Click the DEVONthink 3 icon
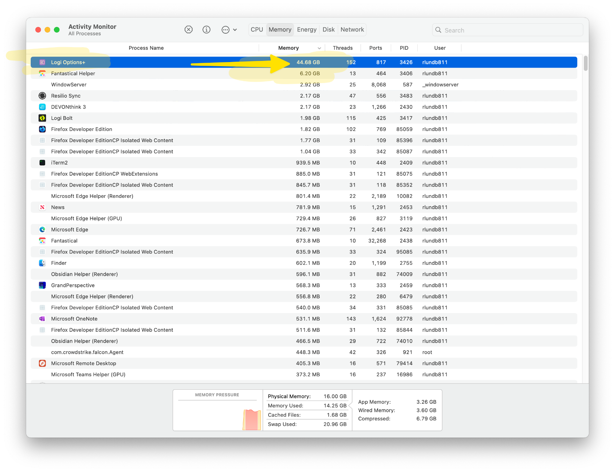 coord(42,107)
